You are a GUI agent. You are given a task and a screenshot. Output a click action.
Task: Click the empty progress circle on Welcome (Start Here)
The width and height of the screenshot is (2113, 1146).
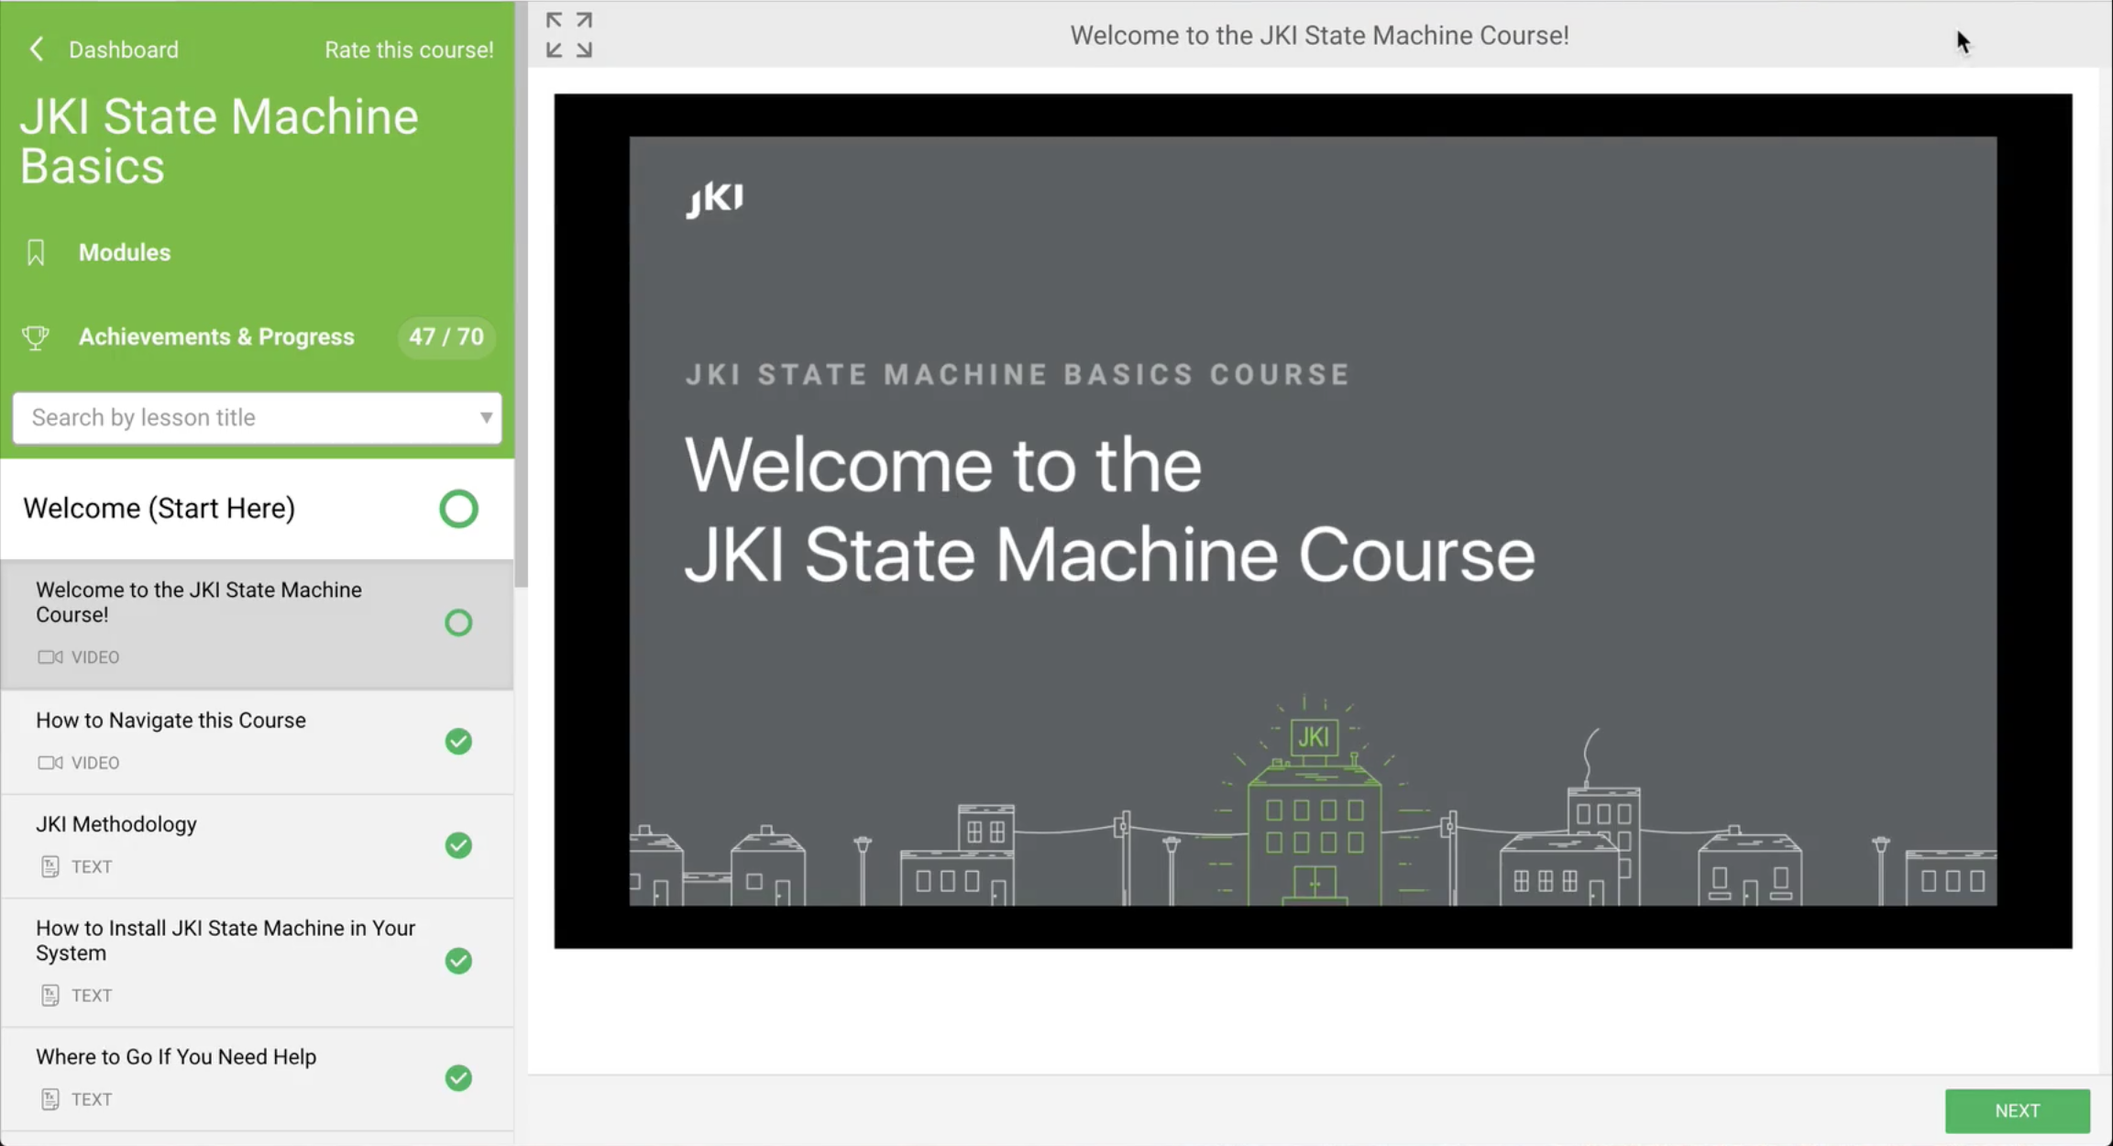point(458,509)
